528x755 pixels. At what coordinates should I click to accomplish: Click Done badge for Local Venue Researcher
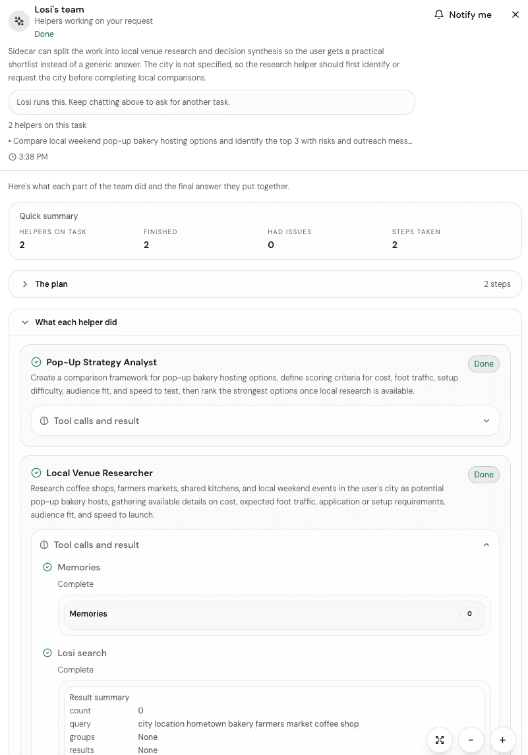pyautogui.click(x=483, y=475)
